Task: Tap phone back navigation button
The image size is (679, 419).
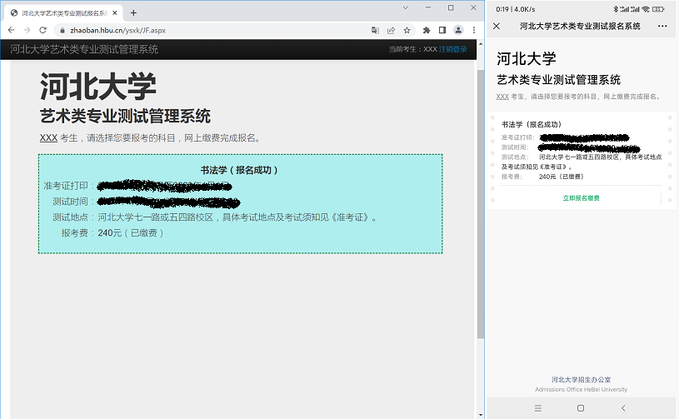Action: (x=623, y=408)
